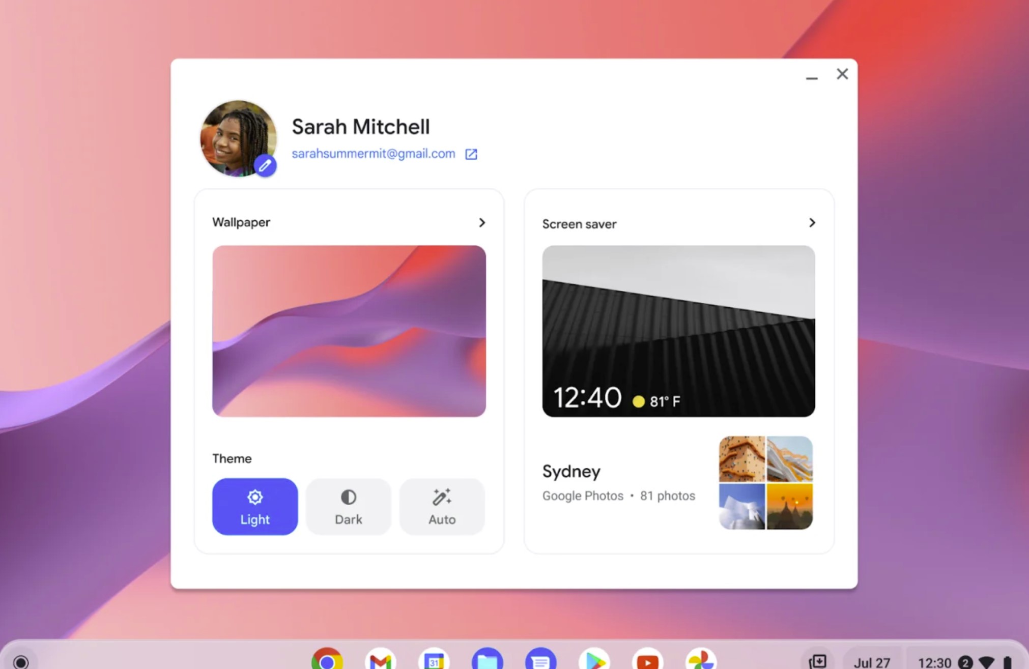The width and height of the screenshot is (1029, 669).
Task: Click the current wallpaper preview image
Action: pyautogui.click(x=349, y=331)
